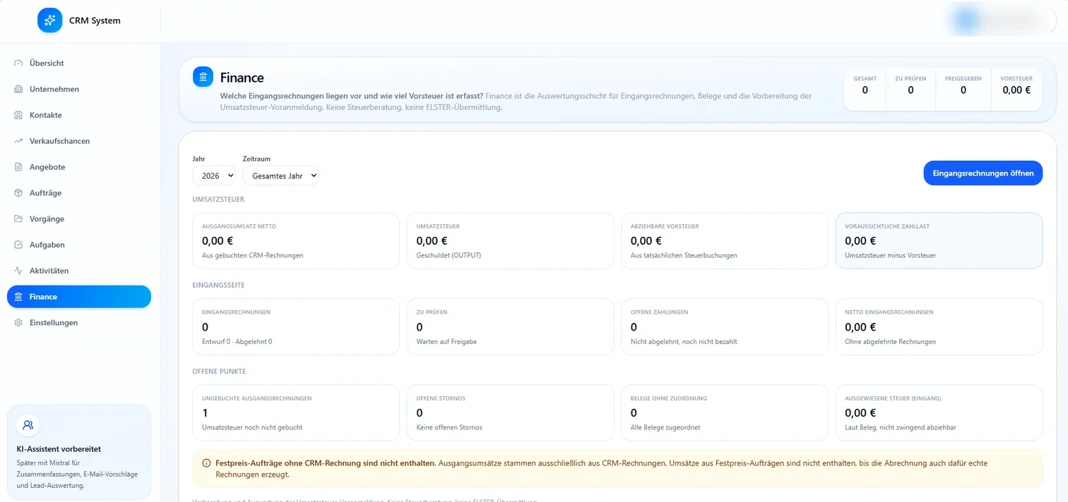This screenshot has height=502, width=1068.
Task: Open Kontakte menu item
Action: (x=79, y=115)
